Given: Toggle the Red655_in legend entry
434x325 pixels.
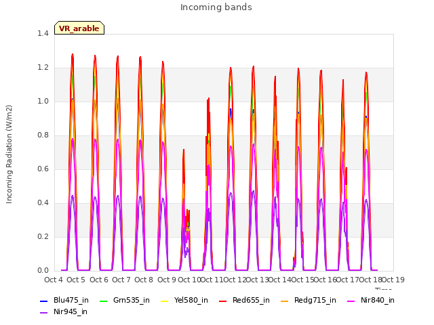Looking at the screenshot, I should (x=244, y=300).
